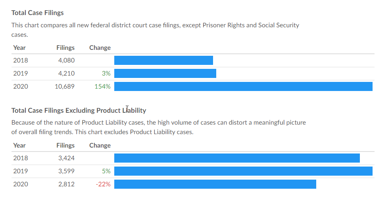Viewport: 392px width, 199px height.
Task: Click the 3% change value
Action: (x=106, y=74)
